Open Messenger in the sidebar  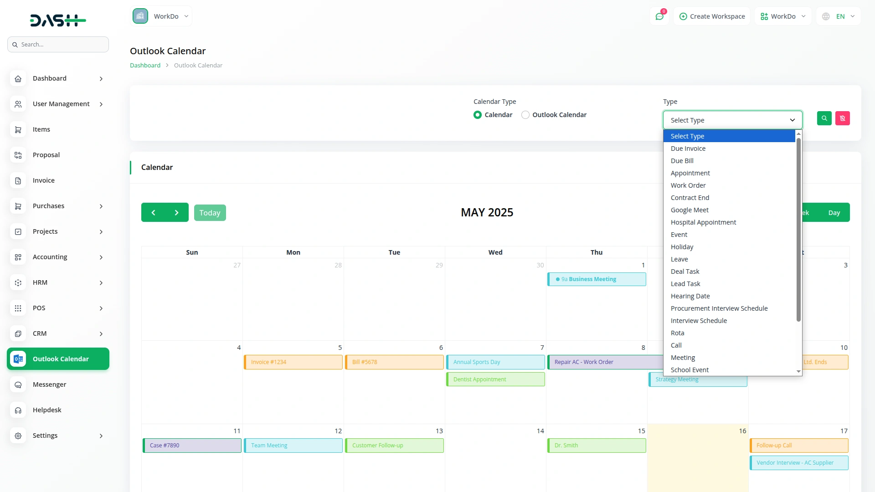(x=49, y=384)
